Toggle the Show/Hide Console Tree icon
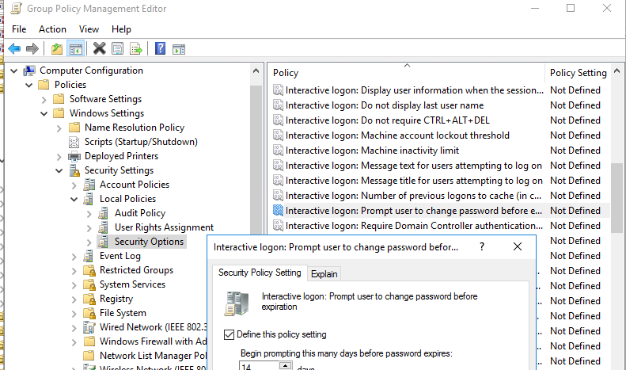 point(76,49)
